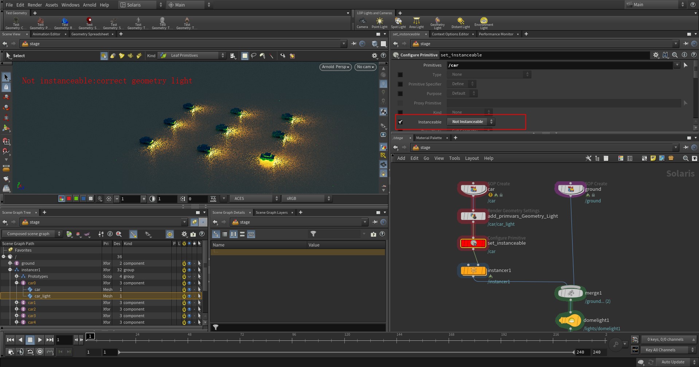This screenshot has width=699, height=367.
Task: Switch to the Performance Monitor tab
Action: pos(496,34)
